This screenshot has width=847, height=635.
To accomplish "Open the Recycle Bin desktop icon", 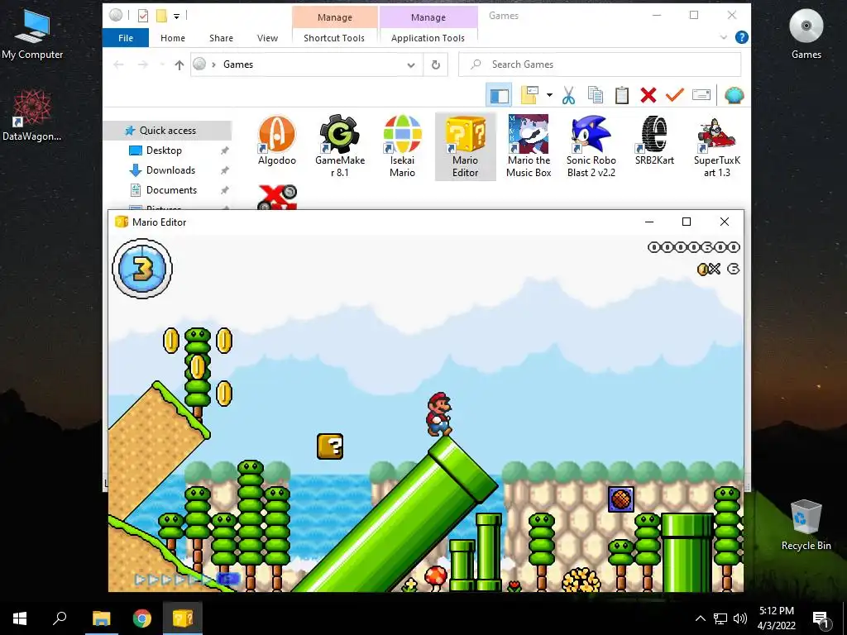I will (806, 525).
